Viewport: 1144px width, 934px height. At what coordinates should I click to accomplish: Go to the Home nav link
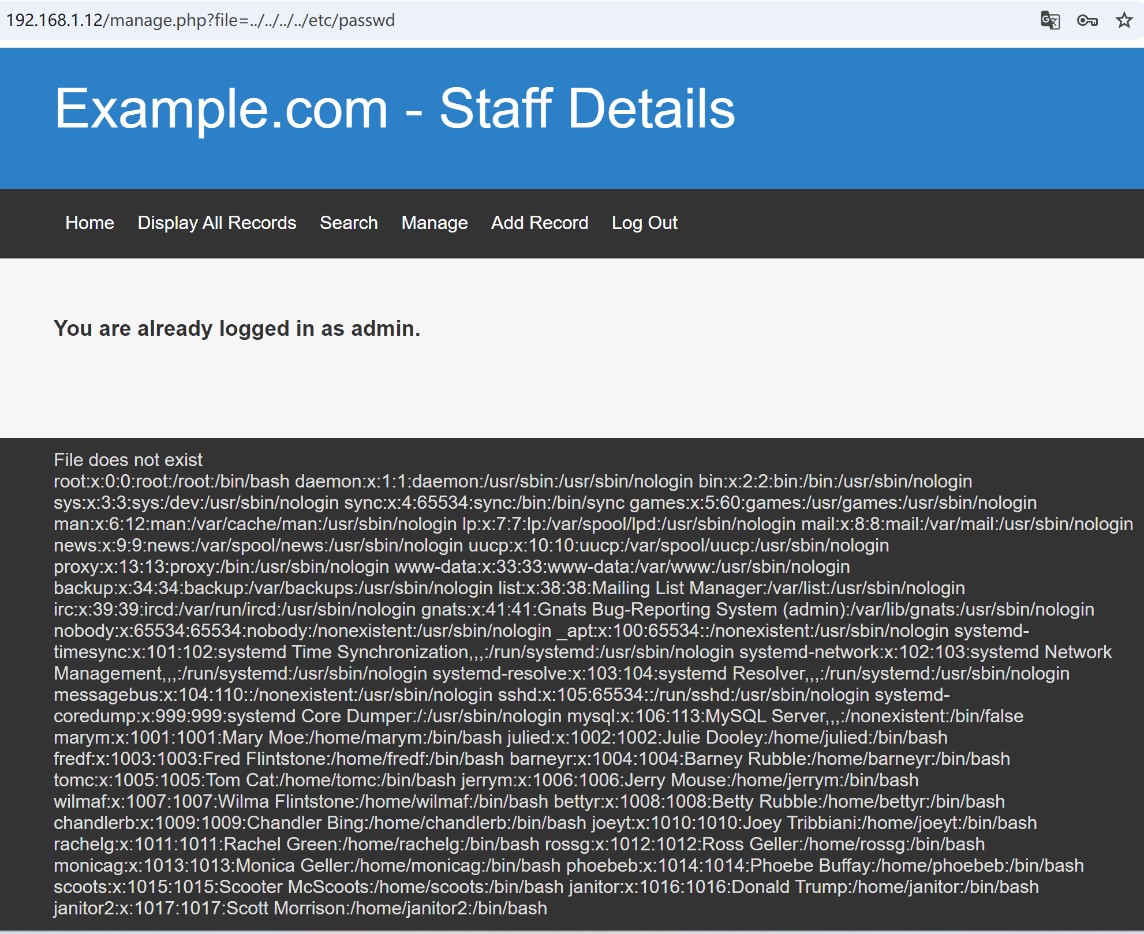point(89,223)
